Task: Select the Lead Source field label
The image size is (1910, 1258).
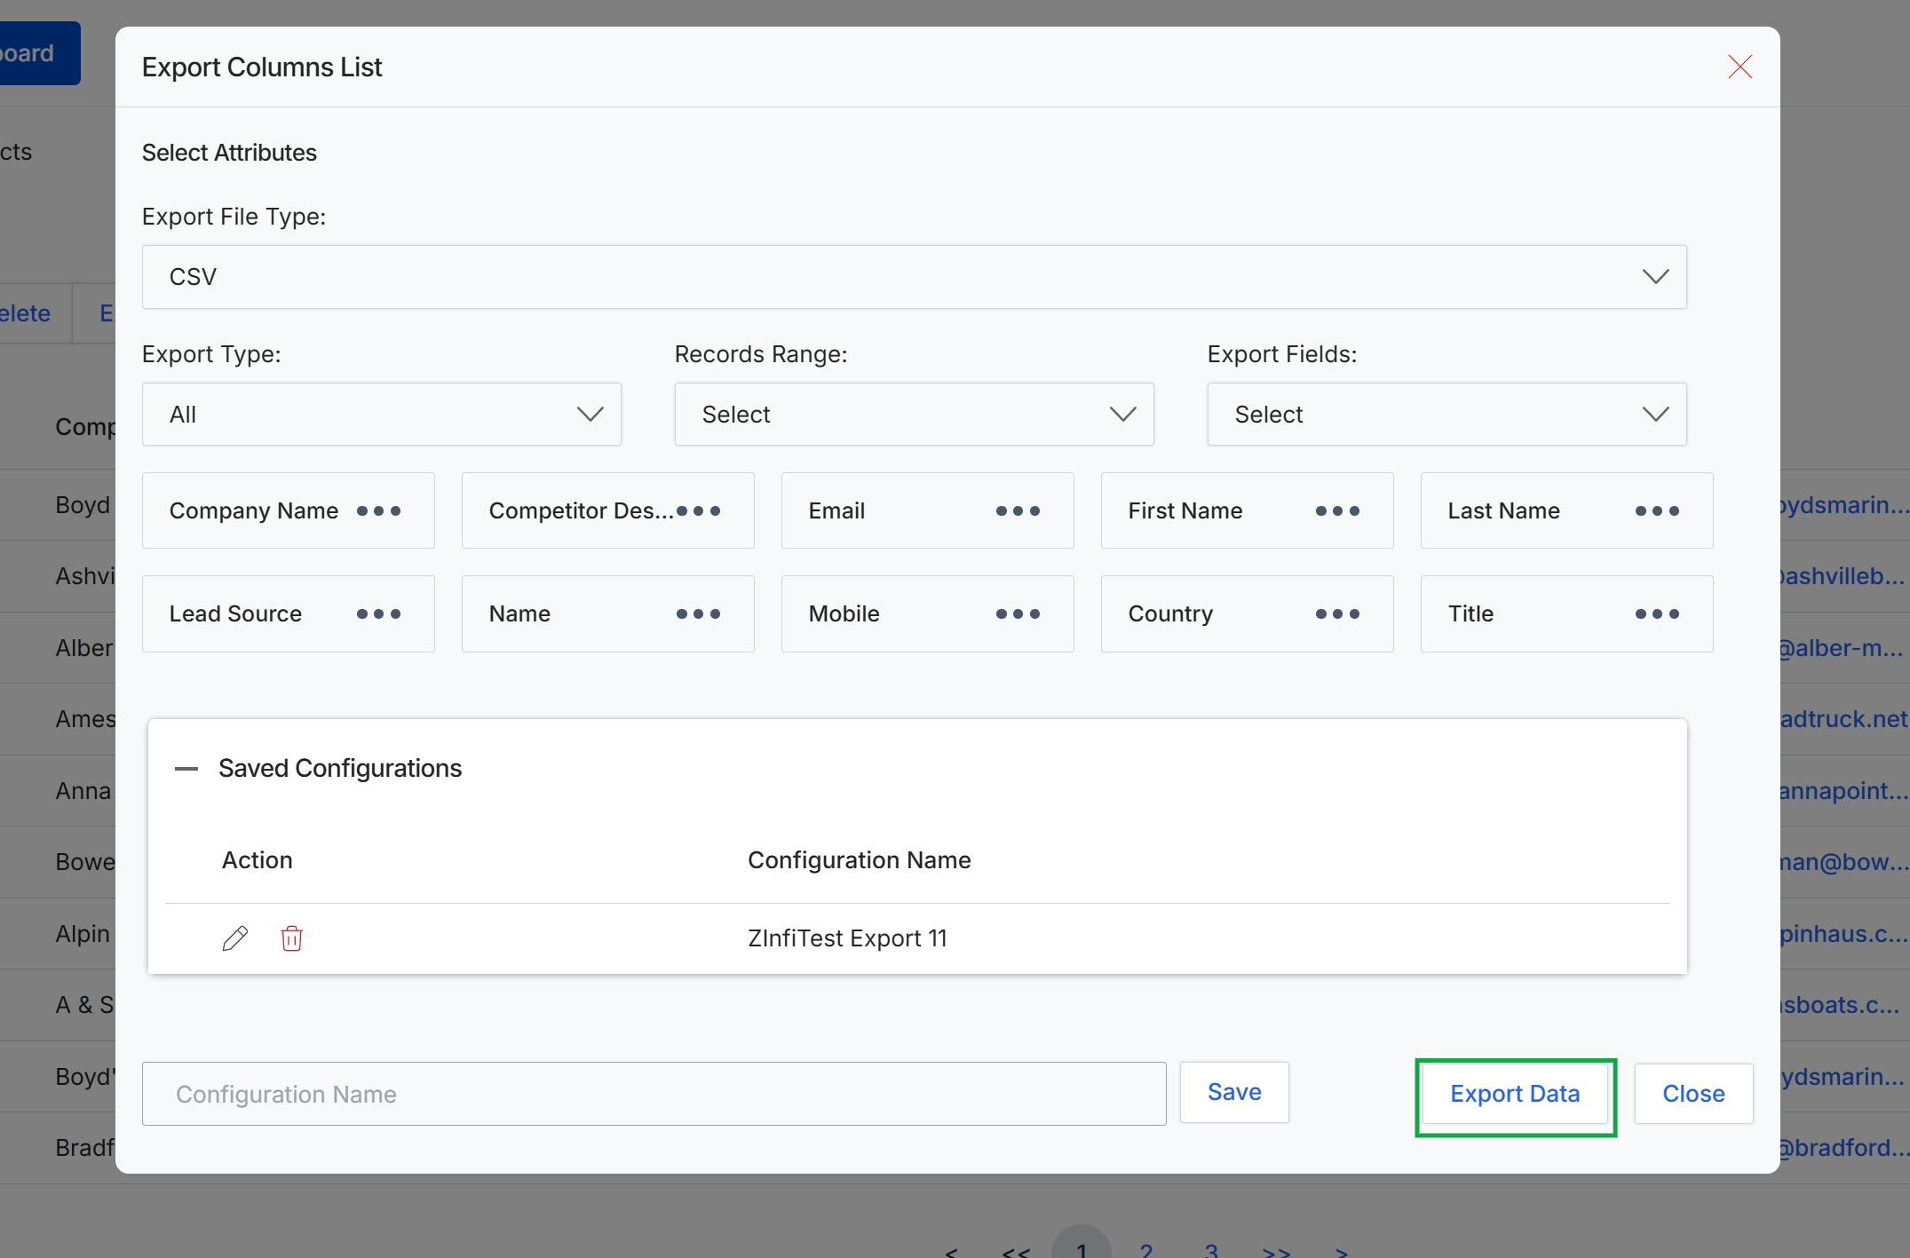Action: point(235,614)
